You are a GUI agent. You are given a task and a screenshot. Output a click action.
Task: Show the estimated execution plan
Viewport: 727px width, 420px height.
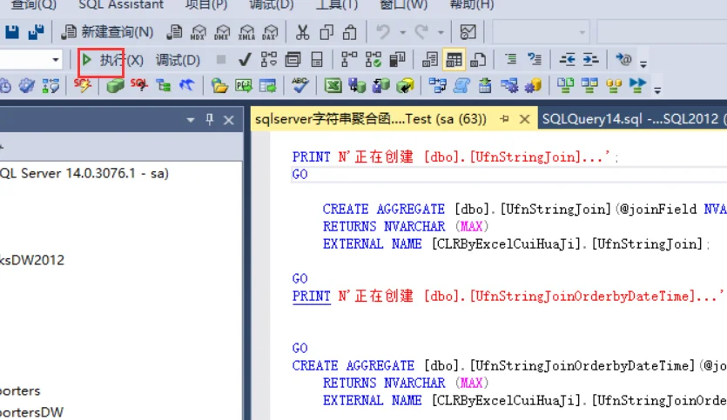tap(269, 59)
